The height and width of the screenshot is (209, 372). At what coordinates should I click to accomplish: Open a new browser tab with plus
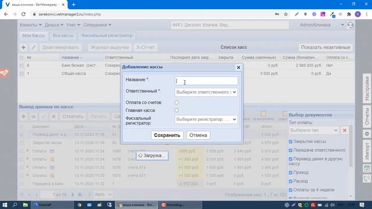74,5
